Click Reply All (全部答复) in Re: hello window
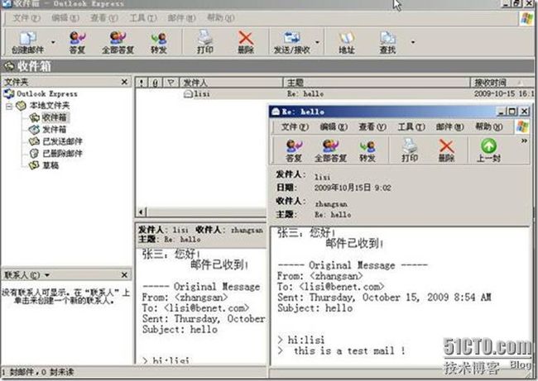Image resolution: width=538 pixels, height=381 pixels. click(330, 150)
